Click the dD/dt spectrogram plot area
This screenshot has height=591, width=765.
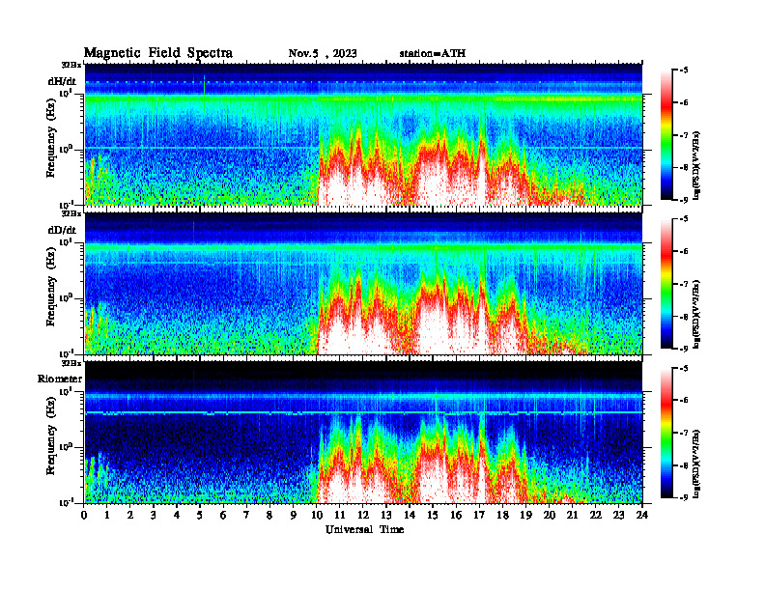[x=363, y=283]
